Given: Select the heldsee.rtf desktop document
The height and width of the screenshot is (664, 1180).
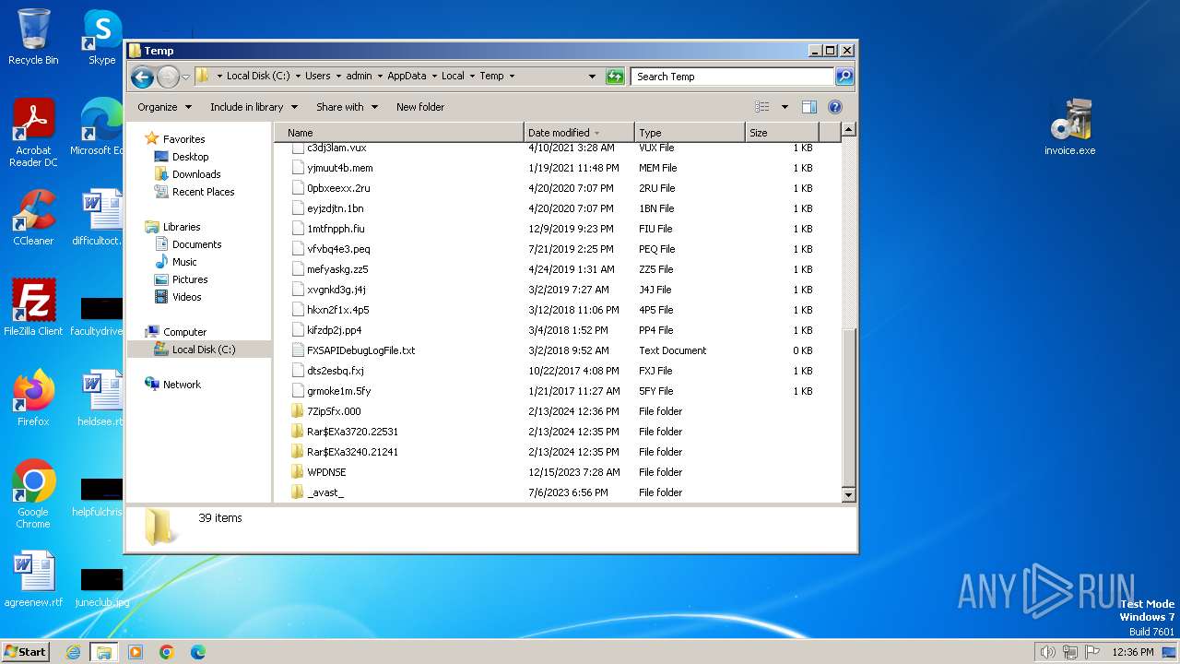Looking at the screenshot, I should coord(101,398).
